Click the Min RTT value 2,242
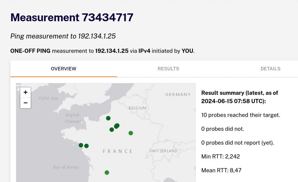 coord(233,156)
